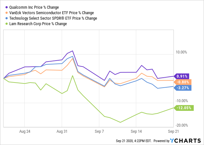204x145 pixels.
Task: Click the 10.00% y-axis label
Action: click(x=182, y=52)
